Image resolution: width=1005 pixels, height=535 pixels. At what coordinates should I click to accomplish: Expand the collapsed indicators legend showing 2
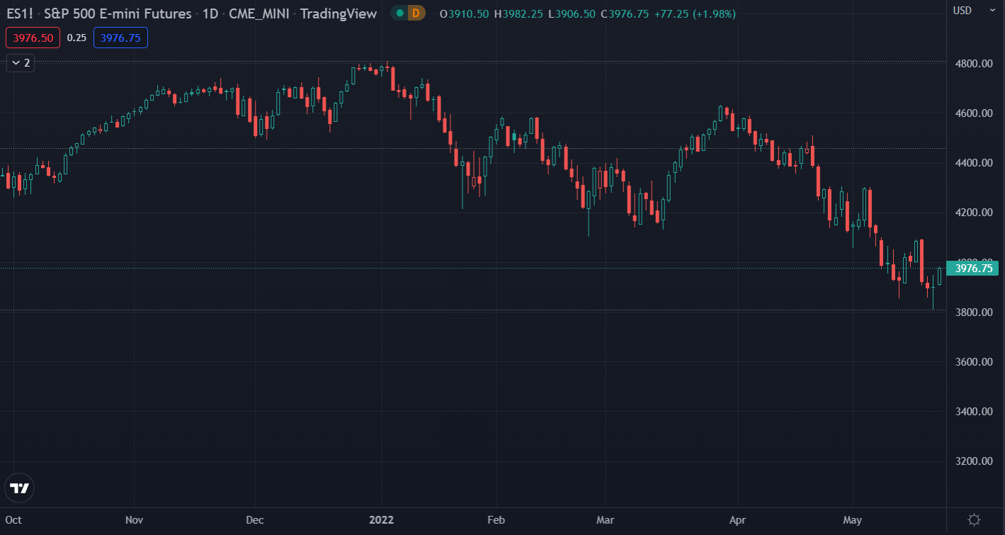click(21, 63)
